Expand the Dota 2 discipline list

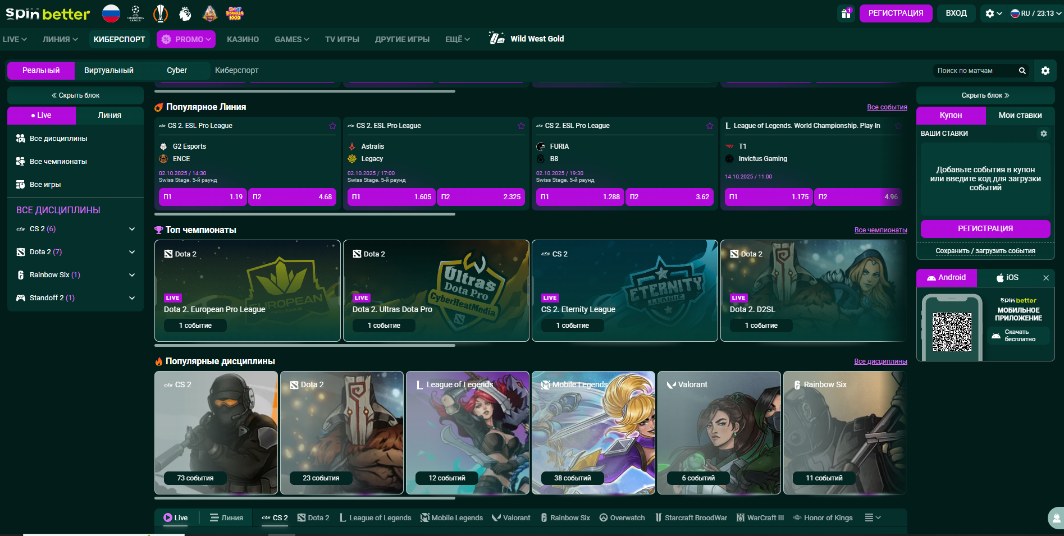[132, 252]
